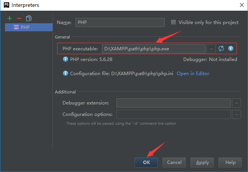Viewport: 248px width, 172px height.
Task: Toggle Visible only for this project checkbox
Action: click(x=173, y=22)
